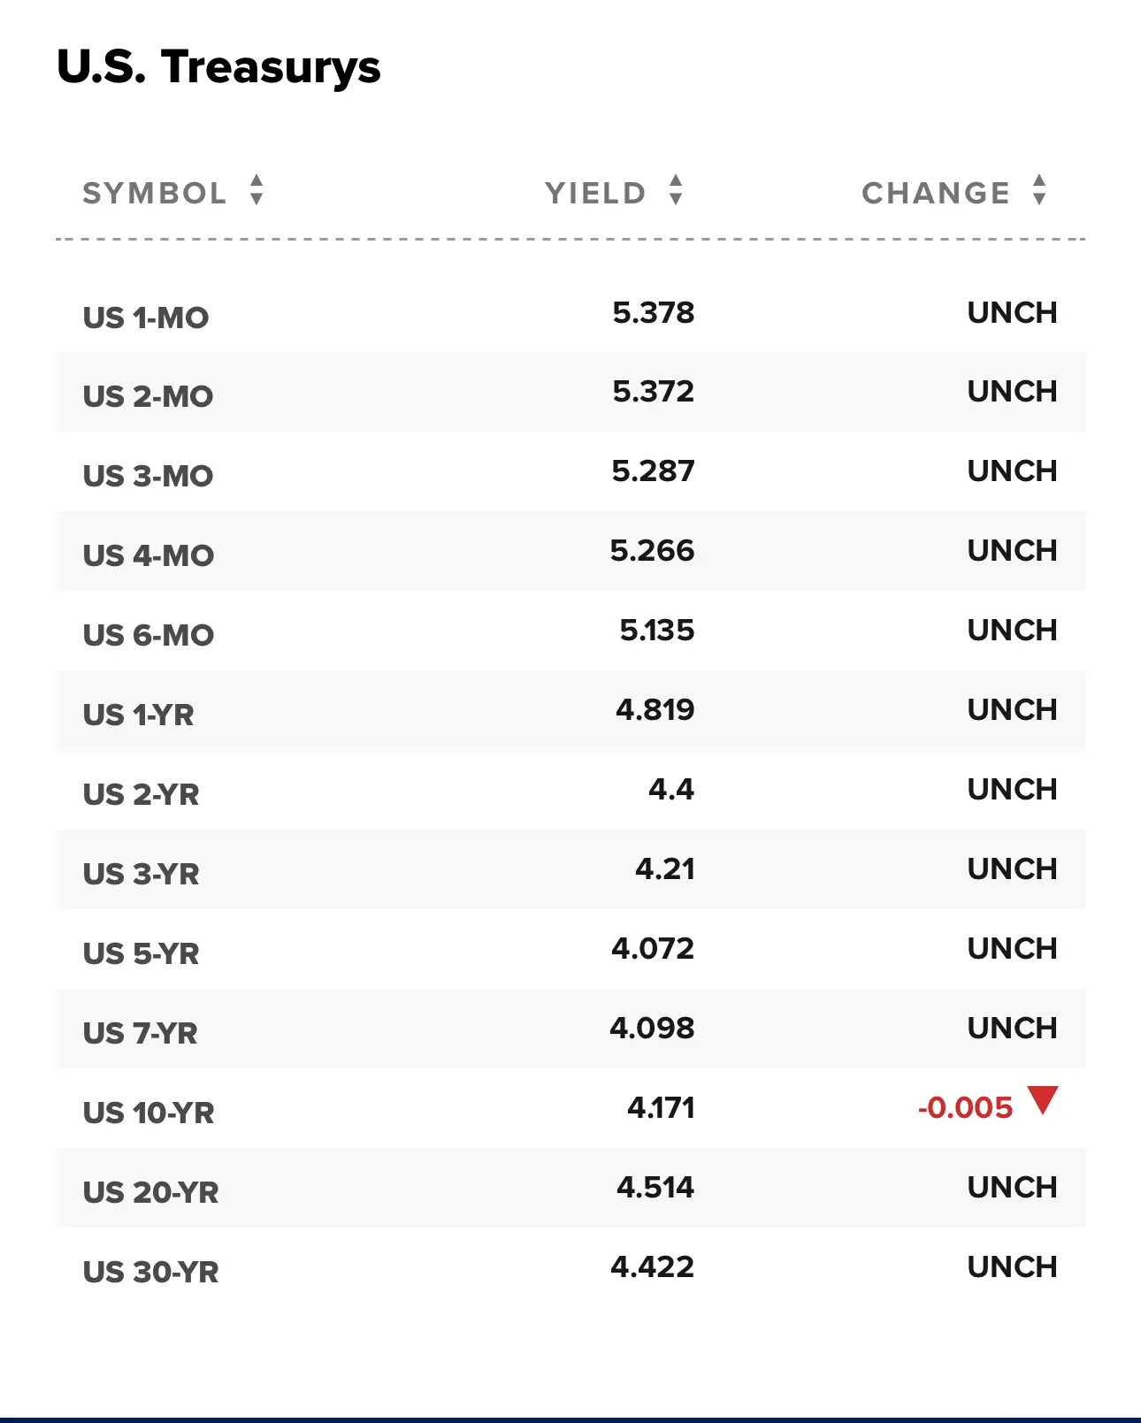Click the -0.005 change value
The image size is (1141, 1423).
click(x=965, y=1107)
